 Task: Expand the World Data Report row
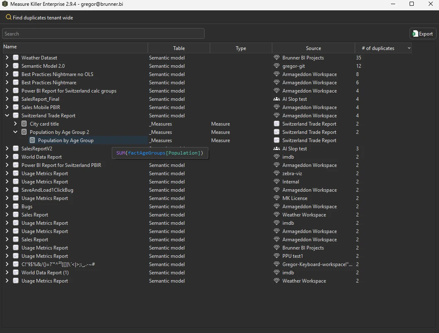[7, 157]
